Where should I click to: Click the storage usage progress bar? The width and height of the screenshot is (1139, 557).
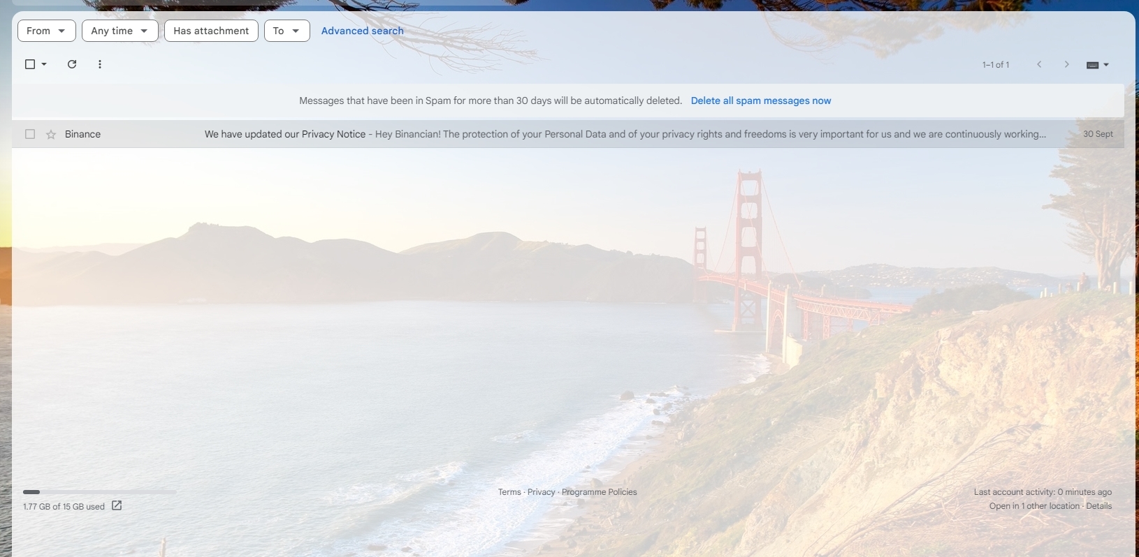pyautogui.click(x=99, y=492)
